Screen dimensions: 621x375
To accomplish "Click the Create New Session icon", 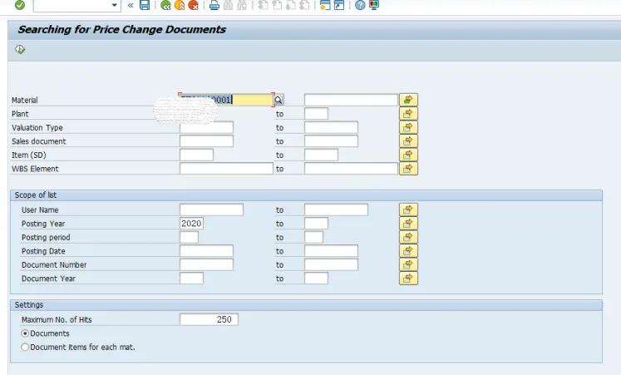I will click(x=325, y=5).
